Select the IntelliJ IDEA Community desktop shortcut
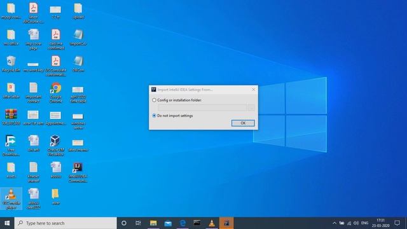Image resolution: width=407 pixels, height=229 pixels. coord(78,172)
